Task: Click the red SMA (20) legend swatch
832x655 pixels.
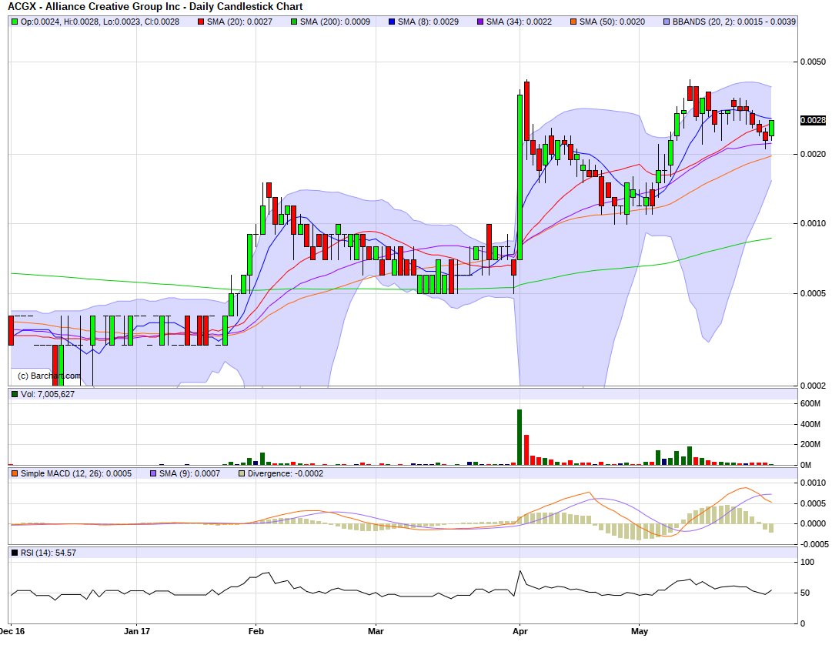Action: click(x=201, y=22)
